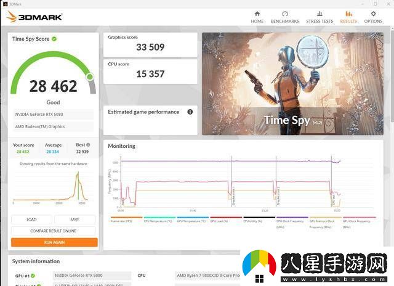Go to the HOME section
The width and height of the screenshot is (394, 286).
coord(257,17)
